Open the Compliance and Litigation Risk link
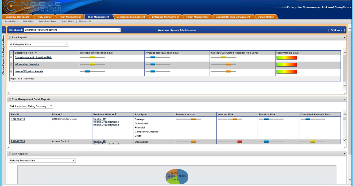 pos(33,57)
